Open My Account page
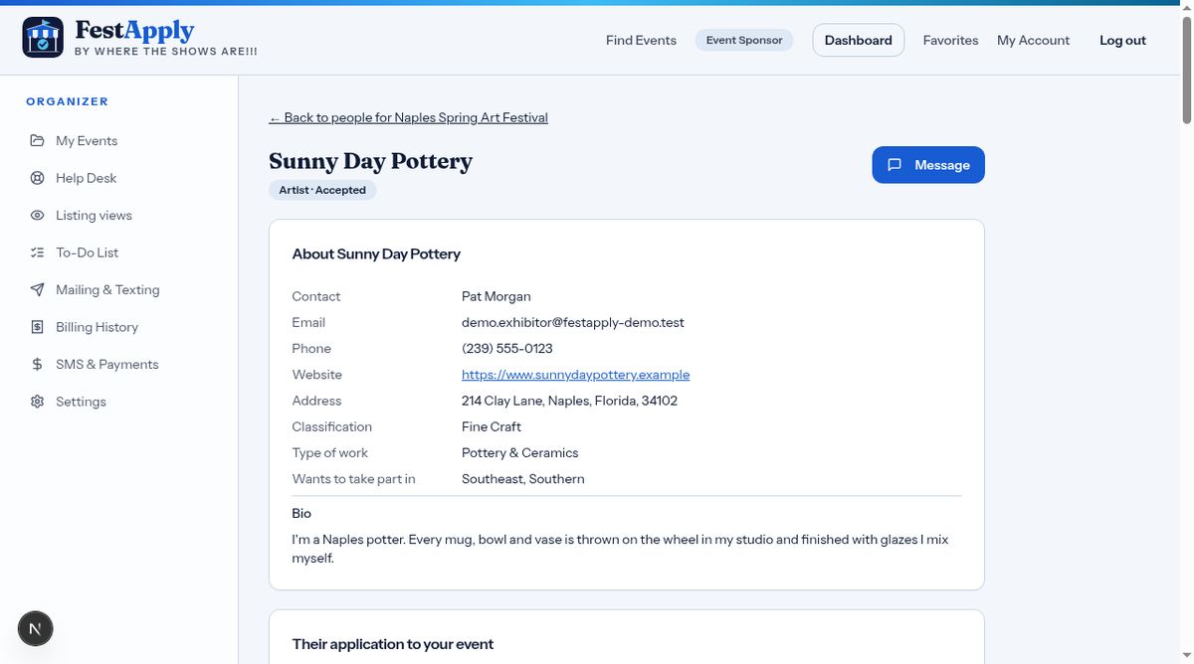This screenshot has height=664, width=1194. click(1033, 40)
